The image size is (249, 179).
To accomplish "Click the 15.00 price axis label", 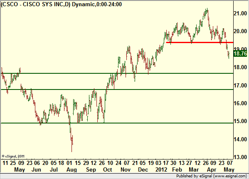I will pos(240,121).
